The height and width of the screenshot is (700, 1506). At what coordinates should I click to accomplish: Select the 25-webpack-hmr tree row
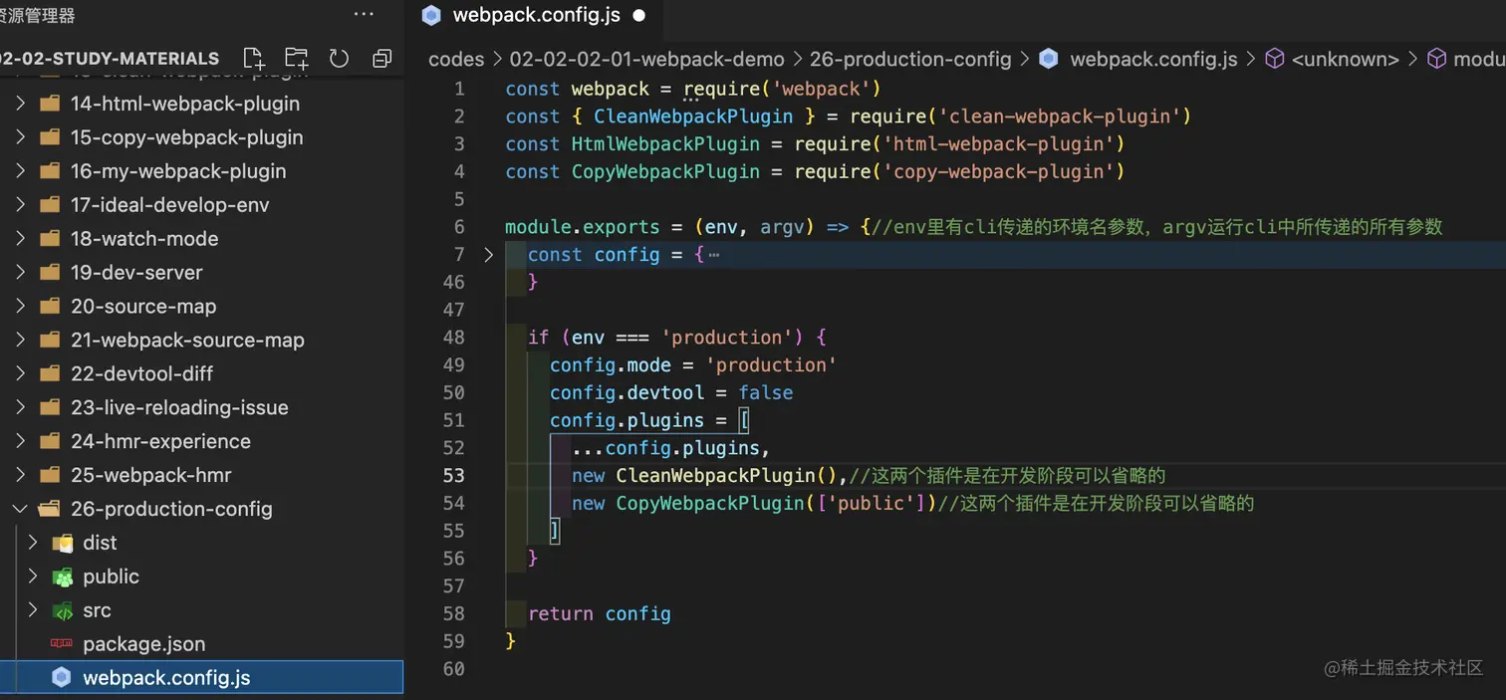(201, 476)
